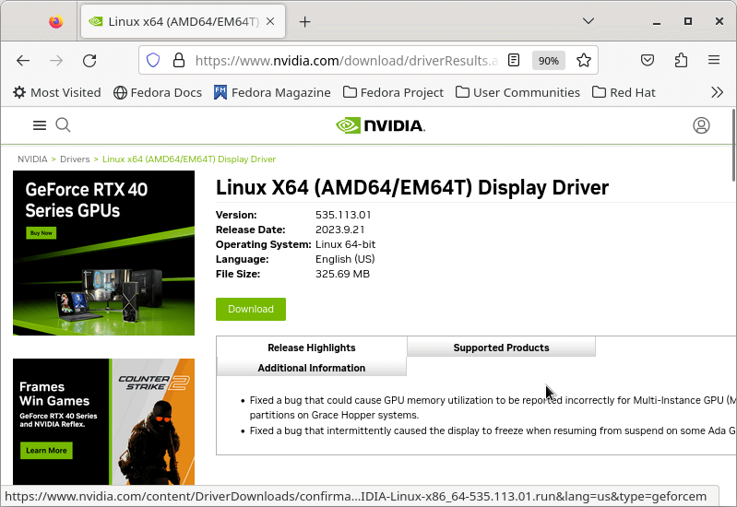This screenshot has height=507, width=737.
Task: Close the Linux x64 driver tab
Action: click(x=270, y=21)
